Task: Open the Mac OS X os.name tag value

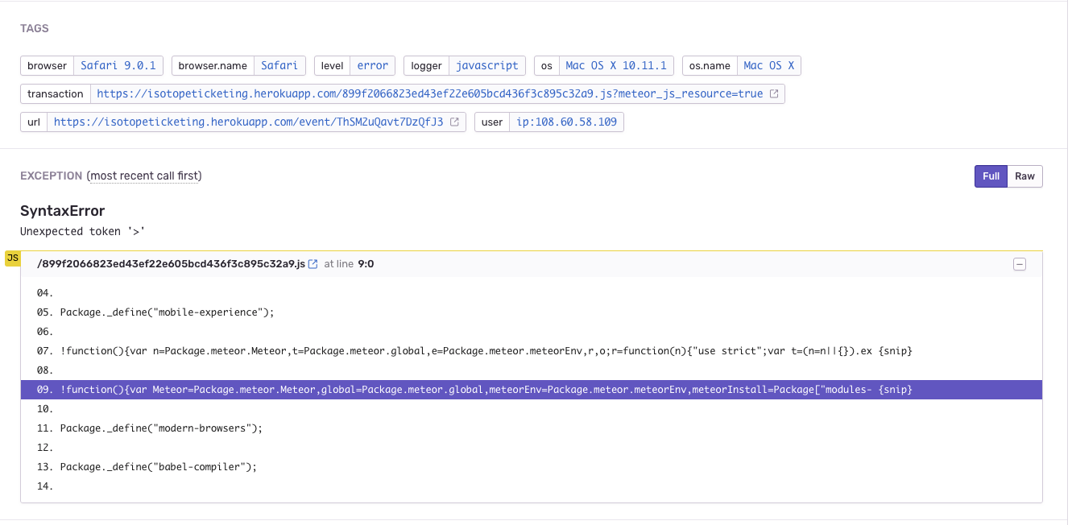Action: 768,65
